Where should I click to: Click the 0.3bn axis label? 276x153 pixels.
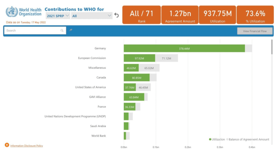220,147
